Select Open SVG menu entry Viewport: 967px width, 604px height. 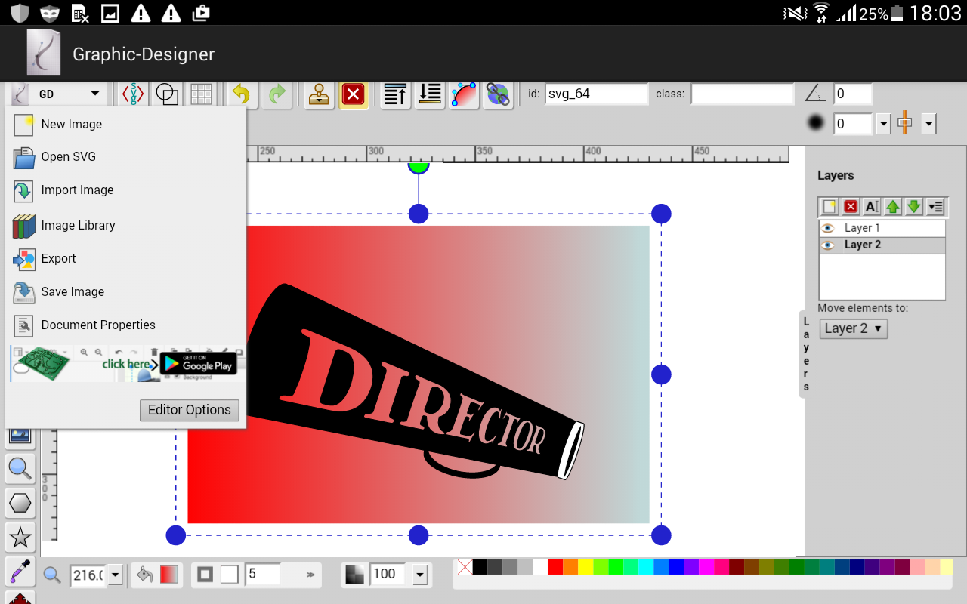(x=125, y=157)
